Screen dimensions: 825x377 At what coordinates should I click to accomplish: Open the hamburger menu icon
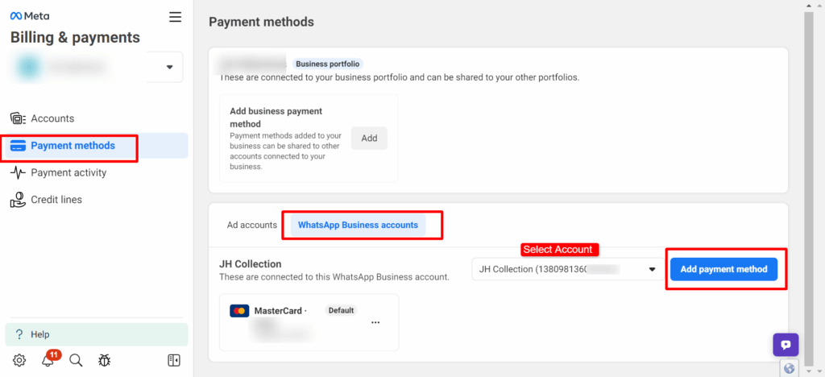(x=175, y=17)
